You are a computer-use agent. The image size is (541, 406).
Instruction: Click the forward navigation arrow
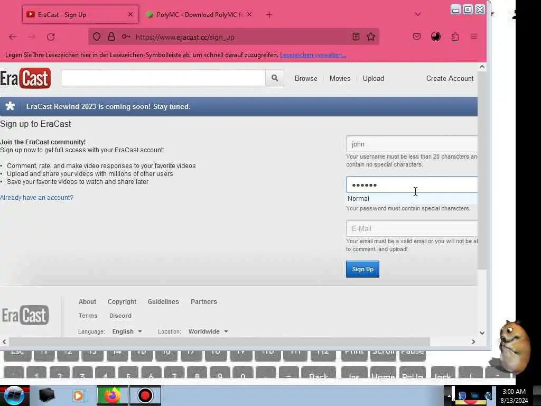(x=31, y=36)
